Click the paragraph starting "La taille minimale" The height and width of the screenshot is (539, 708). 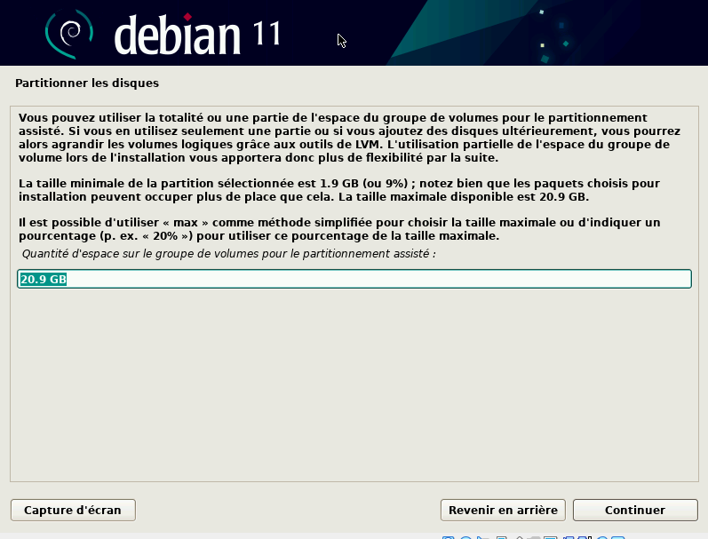pyautogui.click(x=338, y=189)
